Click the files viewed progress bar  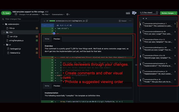click(149, 14)
